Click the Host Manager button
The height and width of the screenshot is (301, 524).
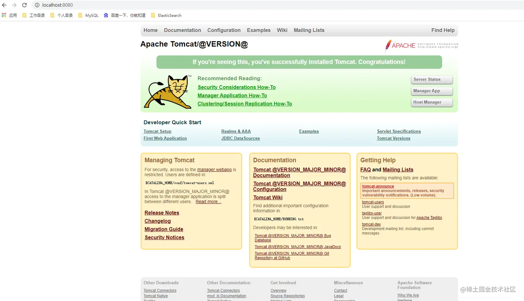432,102
